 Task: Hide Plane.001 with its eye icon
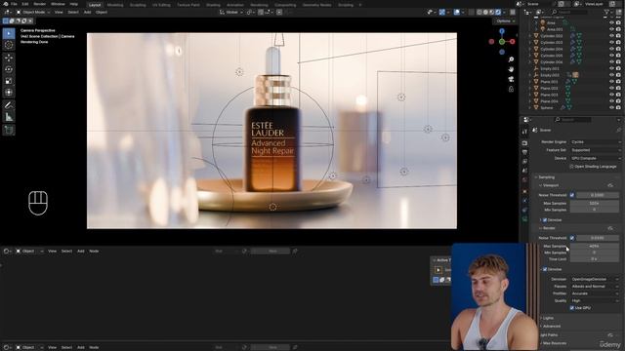click(612, 82)
